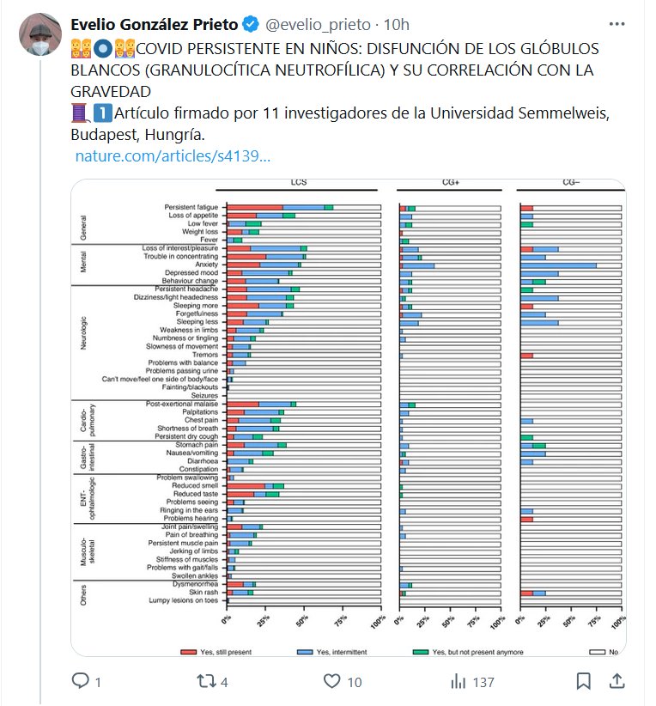This screenshot has width=656, height=706.
Task: Open tweet analytics bar chart icon
Action: coord(459,682)
